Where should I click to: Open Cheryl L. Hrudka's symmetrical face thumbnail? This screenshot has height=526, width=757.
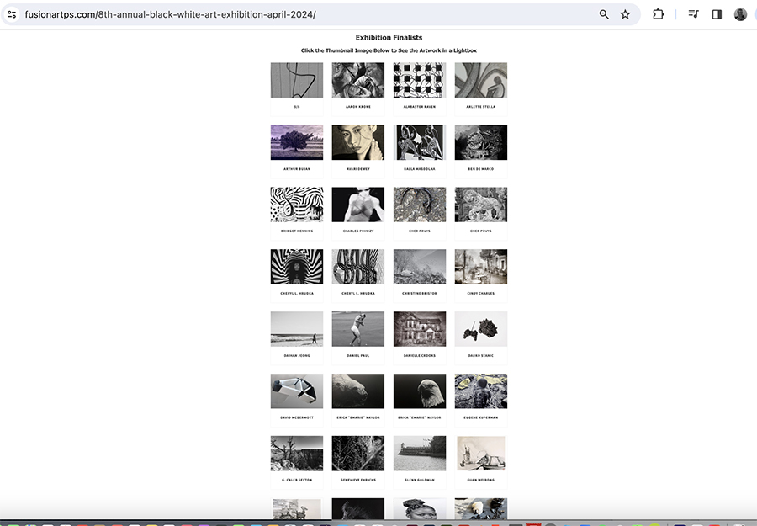(x=297, y=267)
